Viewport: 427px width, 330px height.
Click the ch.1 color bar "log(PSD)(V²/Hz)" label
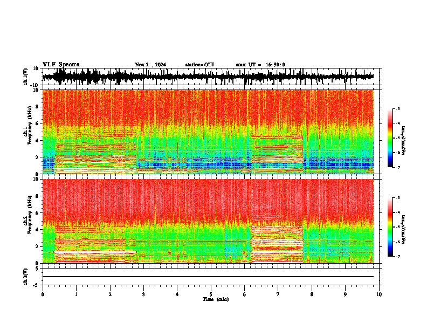[403, 140]
